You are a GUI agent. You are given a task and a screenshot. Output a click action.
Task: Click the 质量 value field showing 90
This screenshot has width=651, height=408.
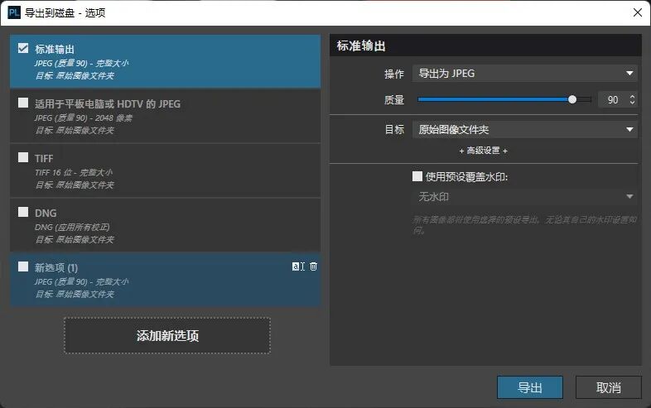click(612, 99)
